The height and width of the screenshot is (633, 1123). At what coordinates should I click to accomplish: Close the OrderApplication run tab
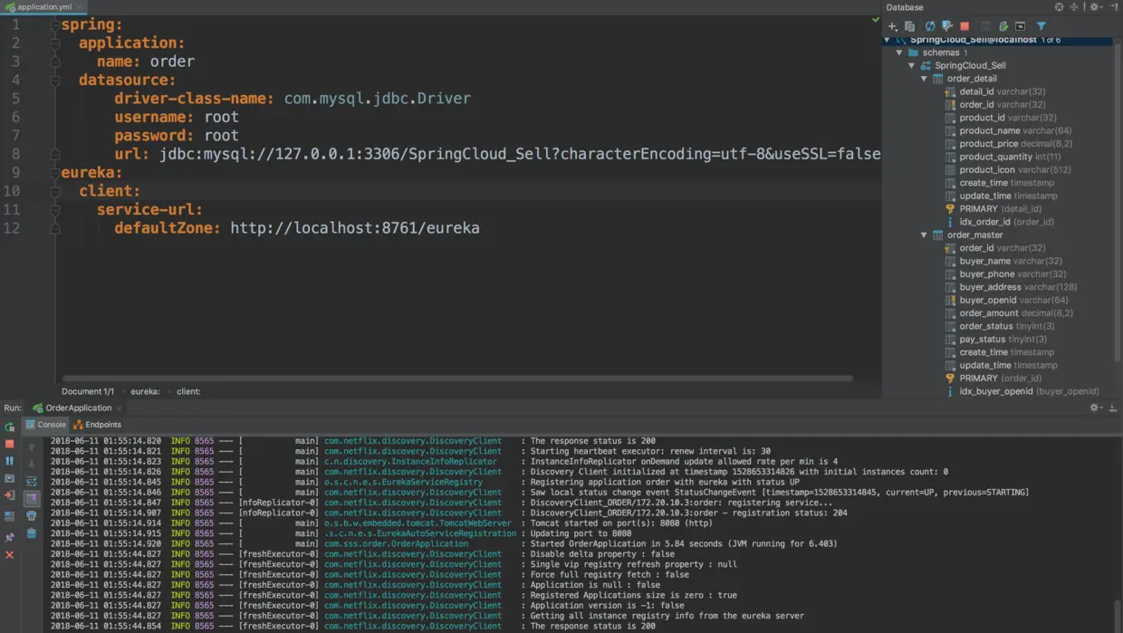(119, 408)
